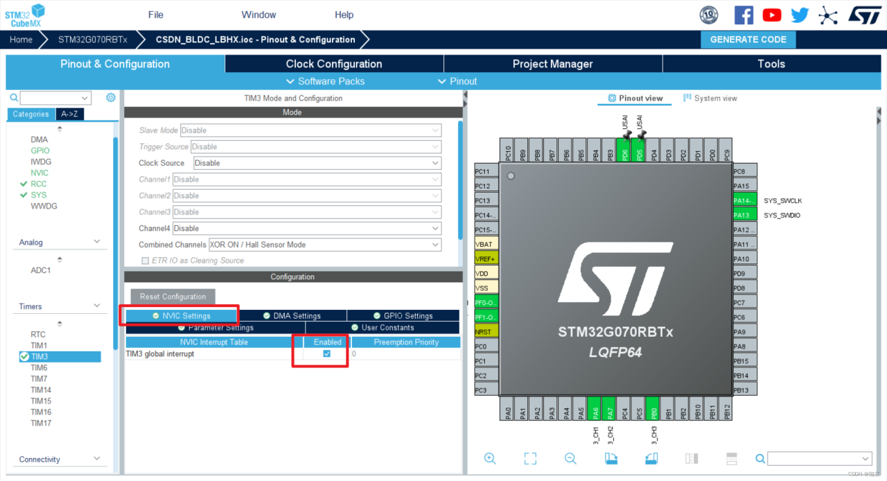Check ETR IO as Clearing Source
Viewport: 887px width, 481px height.
point(145,261)
